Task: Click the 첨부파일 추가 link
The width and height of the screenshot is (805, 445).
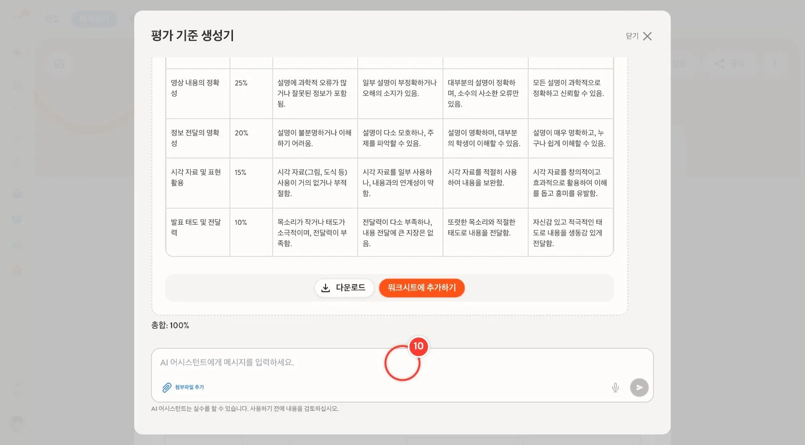Action: pos(189,387)
